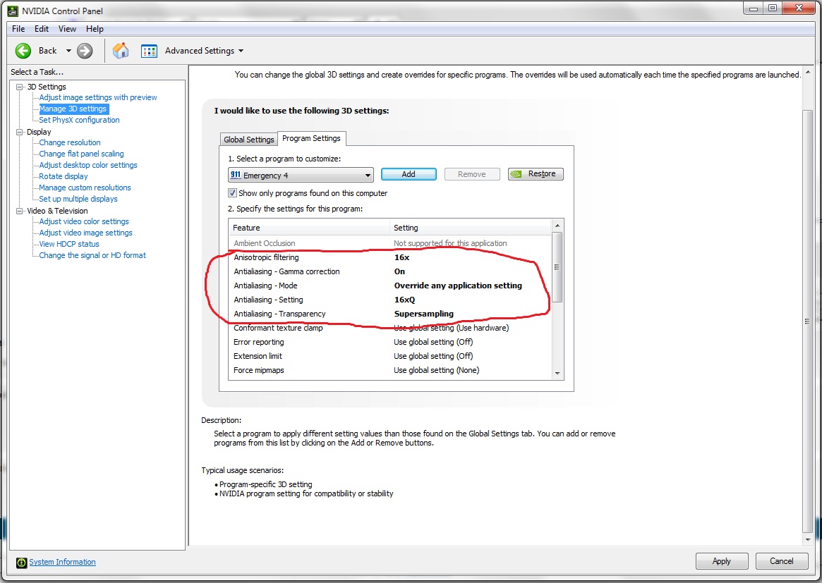The width and height of the screenshot is (822, 583).
Task: Click the Override any application setting value
Action: [458, 286]
